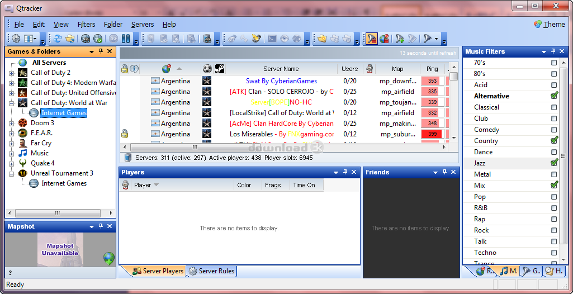The height and width of the screenshot is (294, 573).
Task: Click the blue refresh arrows toolbar icon
Action: pyautogui.click(x=58, y=39)
